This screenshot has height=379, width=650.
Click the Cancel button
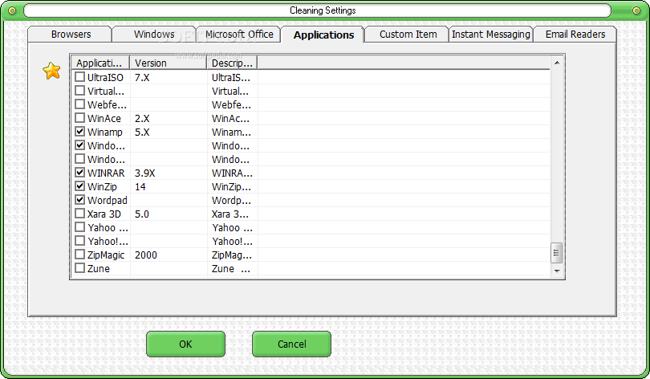click(x=292, y=344)
